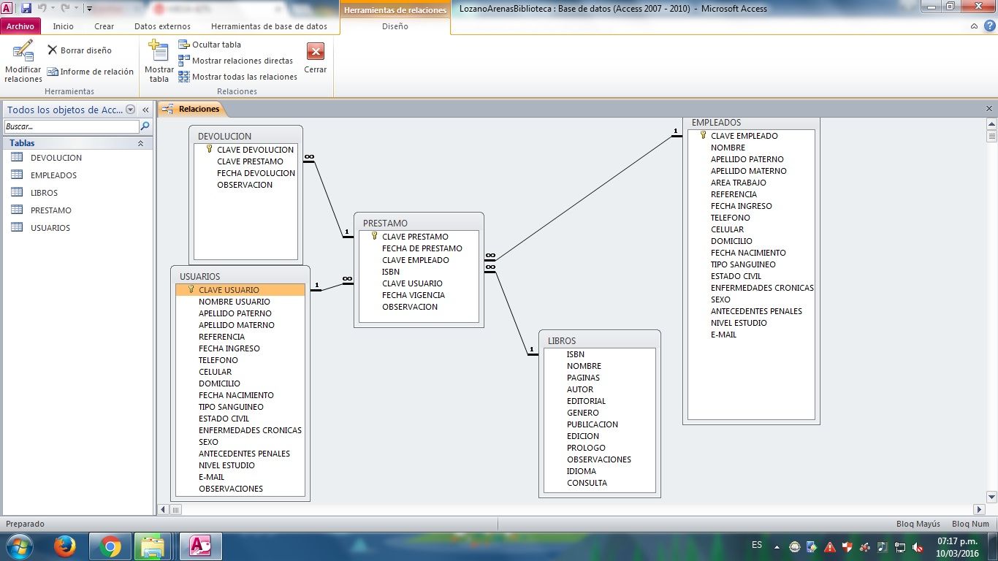Open Informe de relación
Viewport: 998px width, 561px height.
(91, 72)
